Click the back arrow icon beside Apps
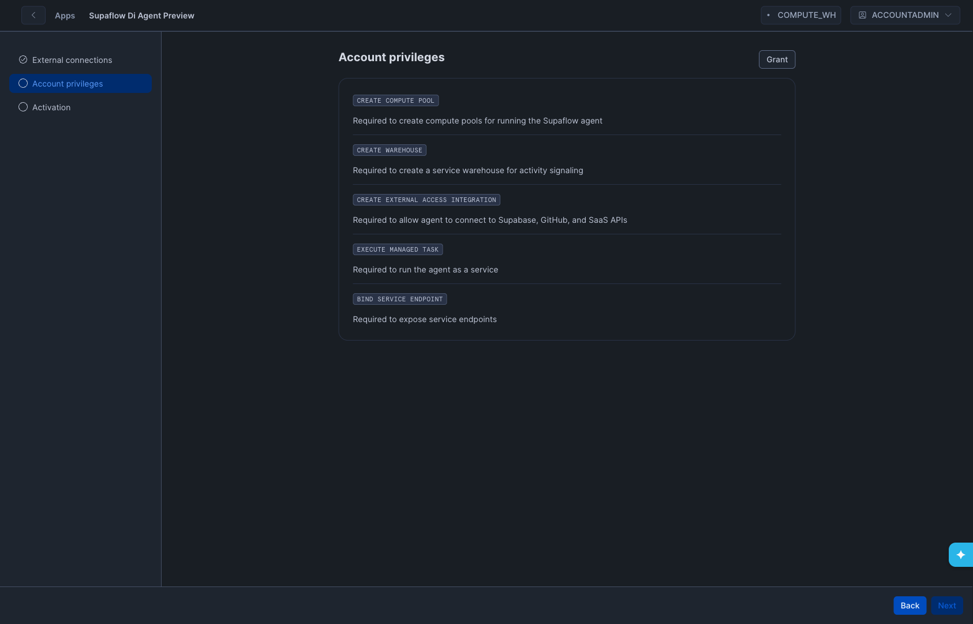Viewport: 973px width, 624px height. (x=33, y=16)
